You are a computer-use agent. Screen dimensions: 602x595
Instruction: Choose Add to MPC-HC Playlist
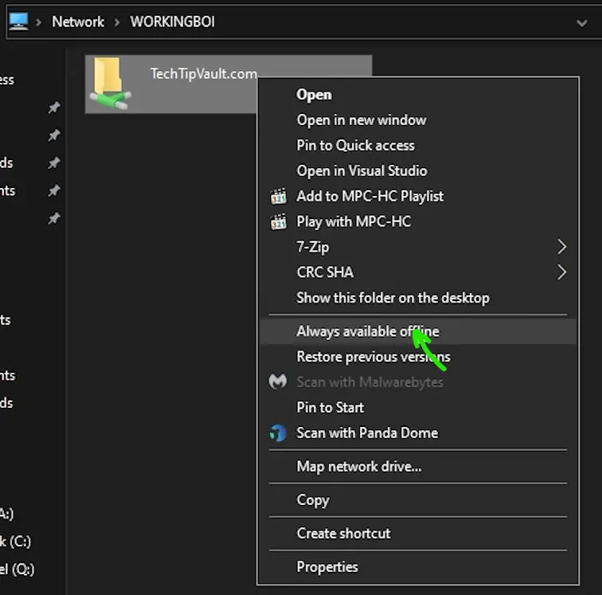418,196
